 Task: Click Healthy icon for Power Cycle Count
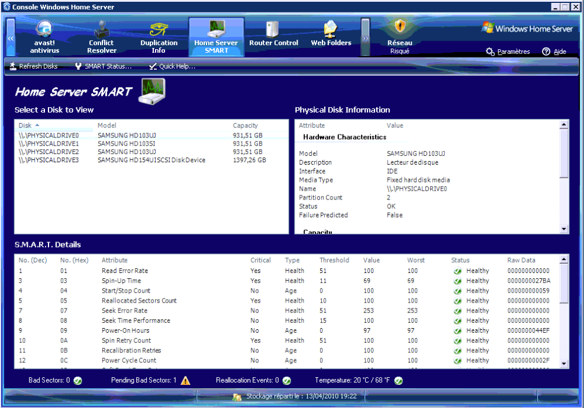click(458, 360)
